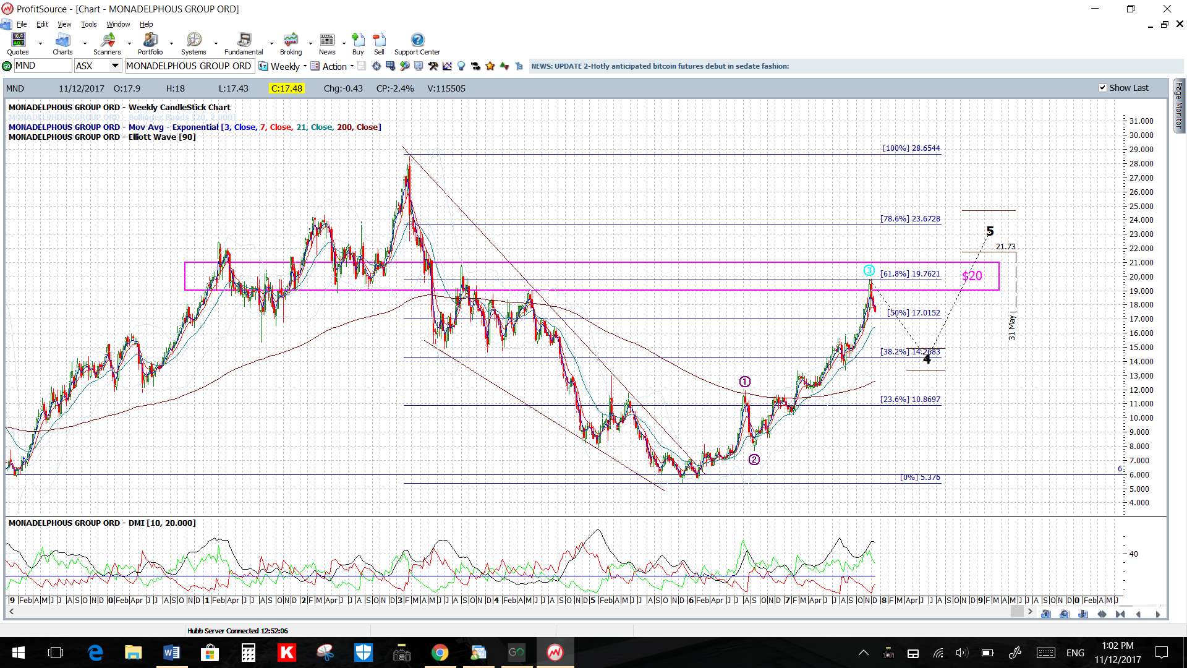1187x668 pixels.
Task: Click the MND symbol input field
Action: pyautogui.click(x=43, y=66)
